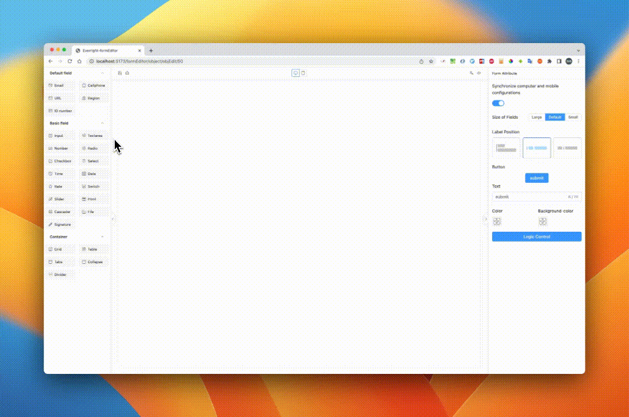Focus the button Text input field
Image resolution: width=629 pixels, height=417 pixels.
(x=537, y=197)
